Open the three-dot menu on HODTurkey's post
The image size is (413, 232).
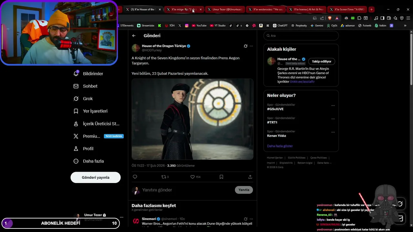coord(251,46)
